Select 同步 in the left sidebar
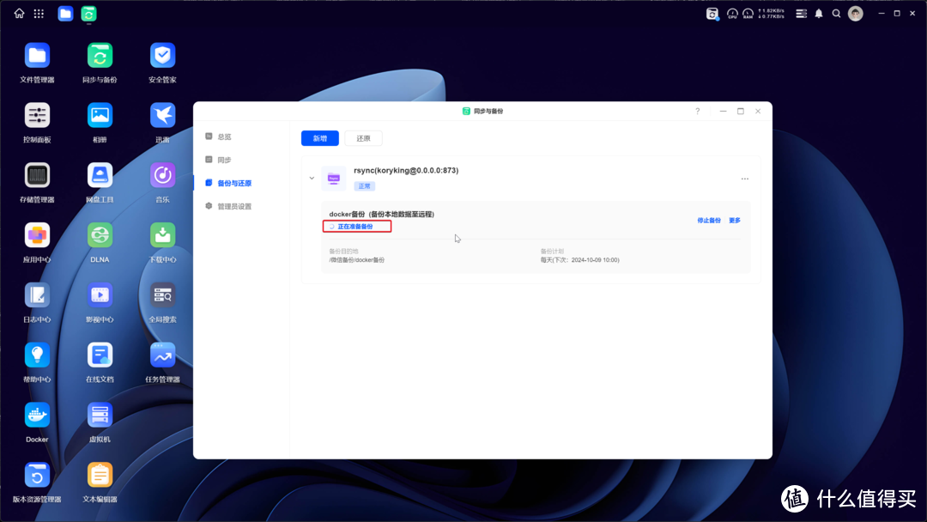 (x=223, y=159)
